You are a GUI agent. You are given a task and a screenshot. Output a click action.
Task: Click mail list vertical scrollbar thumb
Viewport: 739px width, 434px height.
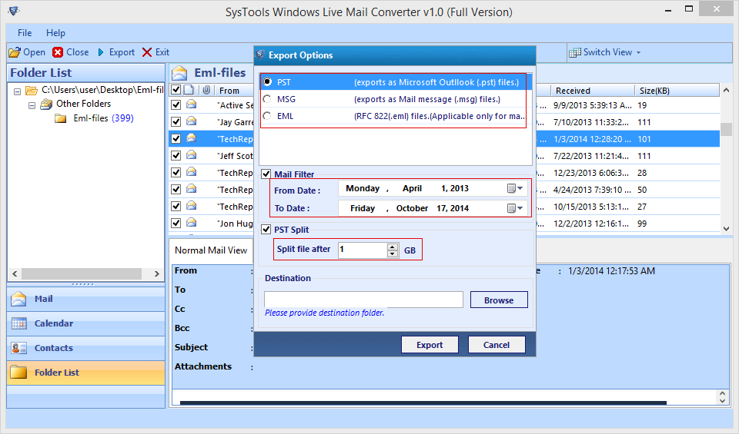click(x=726, y=129)
